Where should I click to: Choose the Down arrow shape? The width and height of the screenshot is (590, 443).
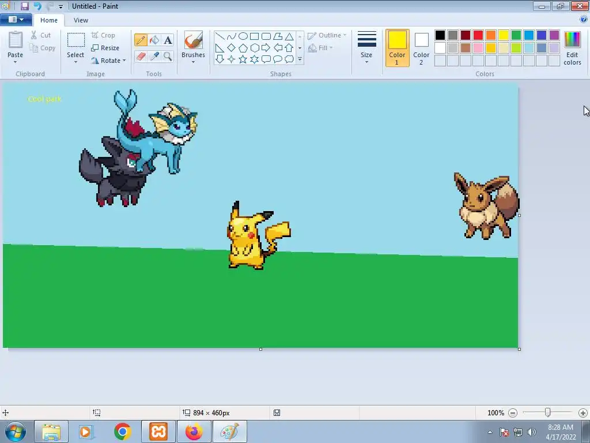coord(220,59)
